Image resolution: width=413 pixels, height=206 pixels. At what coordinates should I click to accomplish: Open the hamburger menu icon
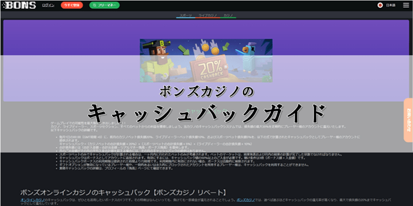[x=406, y=5]
